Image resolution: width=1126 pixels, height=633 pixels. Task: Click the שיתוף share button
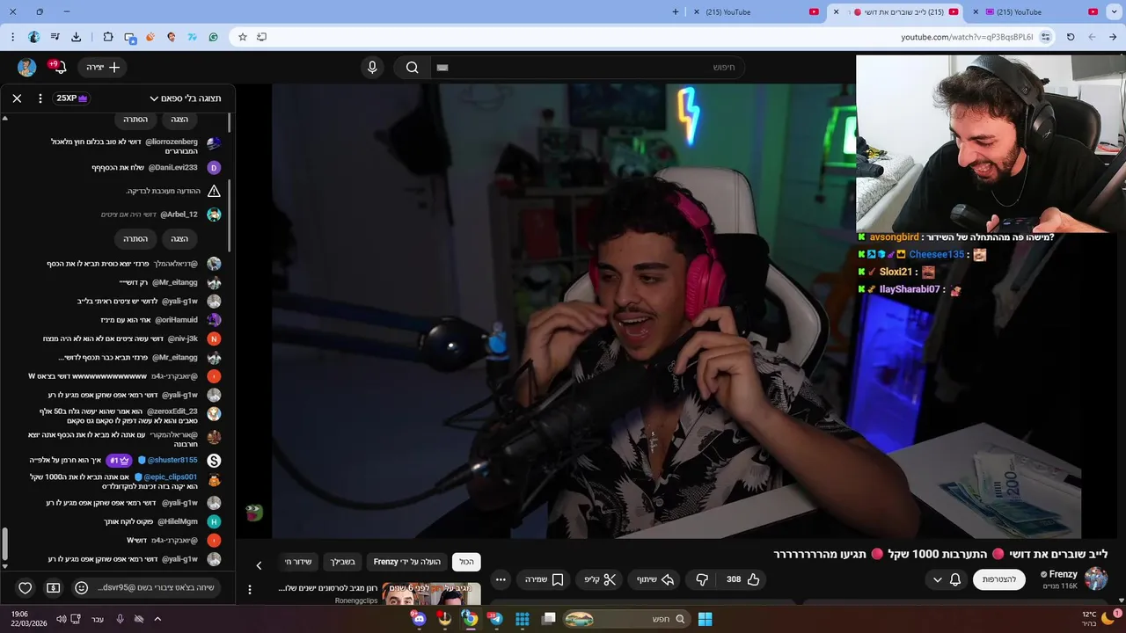(x=654, y=579)
